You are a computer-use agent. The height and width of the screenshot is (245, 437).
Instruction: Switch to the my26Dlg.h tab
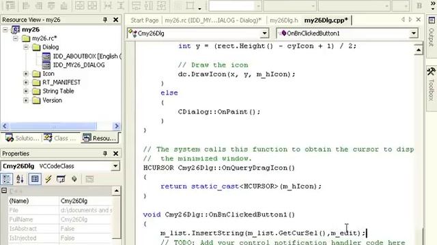(x=284, y=20)
